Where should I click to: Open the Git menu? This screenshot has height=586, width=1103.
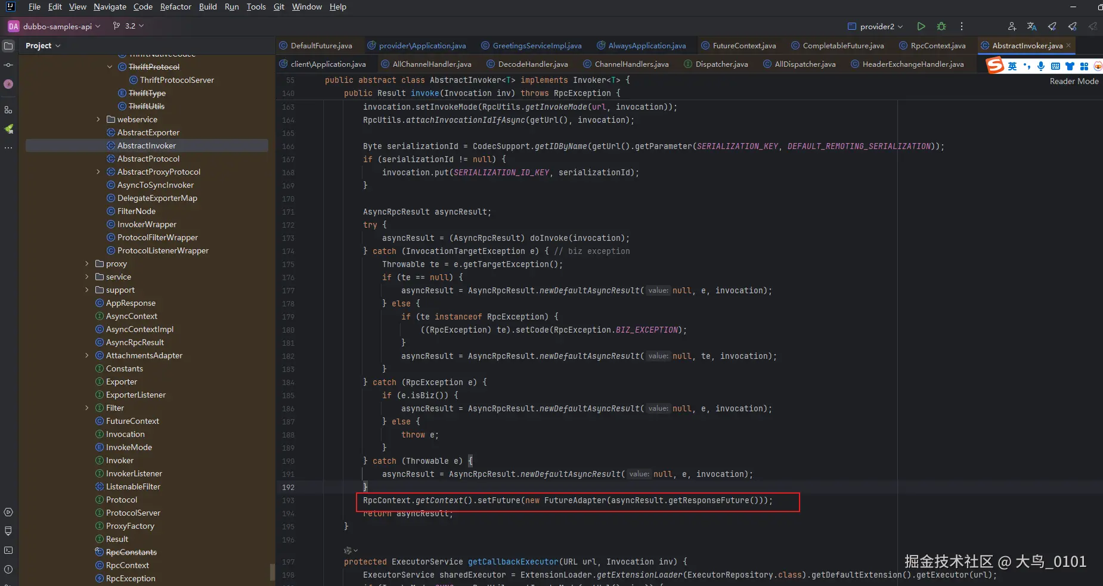279,7
